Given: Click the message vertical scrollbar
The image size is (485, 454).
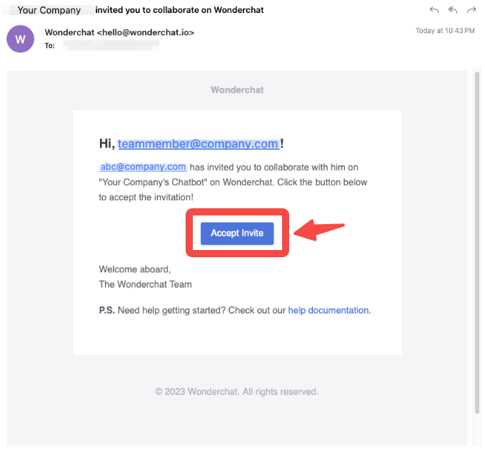Looking at the screenshot, I should 477,238.
